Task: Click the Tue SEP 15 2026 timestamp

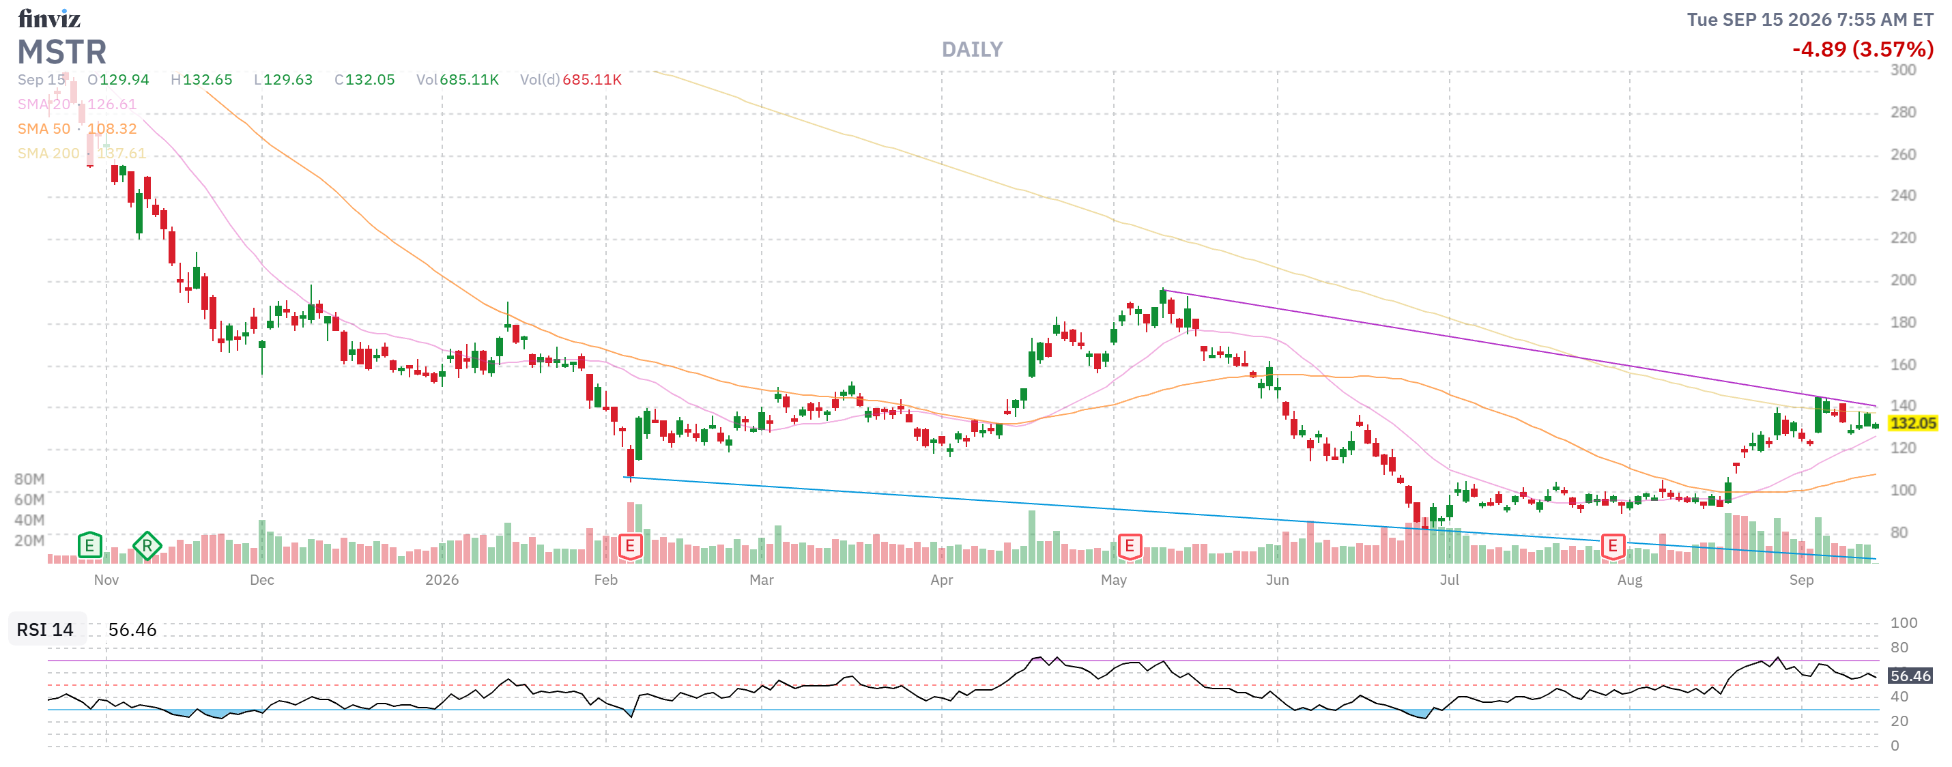Action: [x=1810, y=20]
